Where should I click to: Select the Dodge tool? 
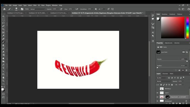click(3, 62)
